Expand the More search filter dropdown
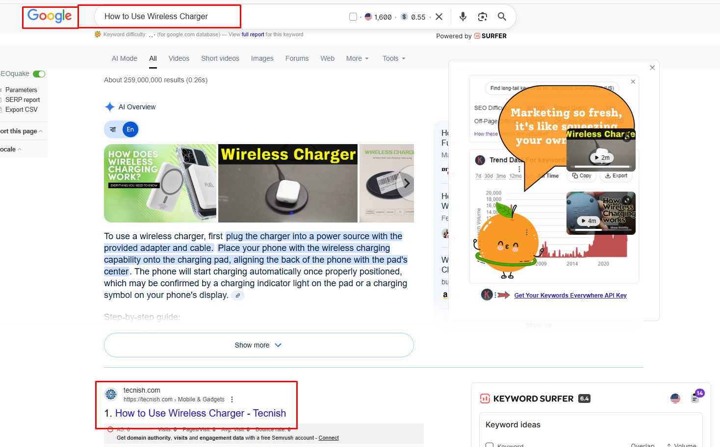The width and height of the screenshot is (720, 447). [357, 58]
